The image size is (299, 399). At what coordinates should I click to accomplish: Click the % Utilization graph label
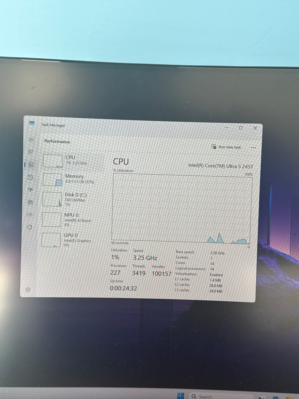(x=123, y=170)
